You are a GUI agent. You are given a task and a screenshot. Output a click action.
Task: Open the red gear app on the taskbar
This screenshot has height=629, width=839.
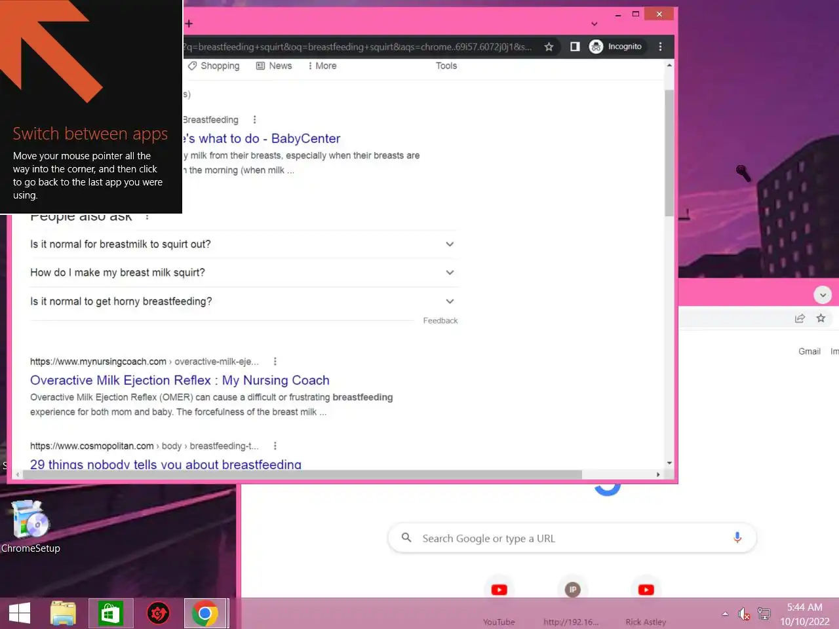(158, 613)
